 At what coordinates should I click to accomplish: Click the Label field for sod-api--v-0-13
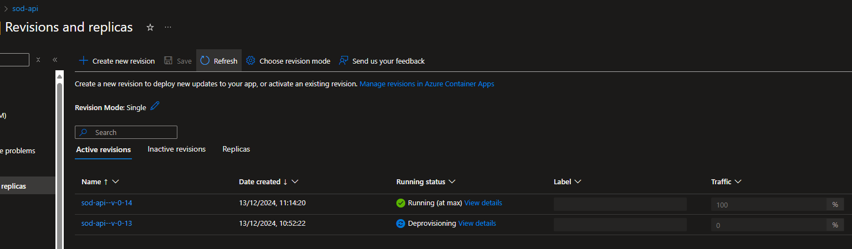pyautogui.click(x=620, y=225)
